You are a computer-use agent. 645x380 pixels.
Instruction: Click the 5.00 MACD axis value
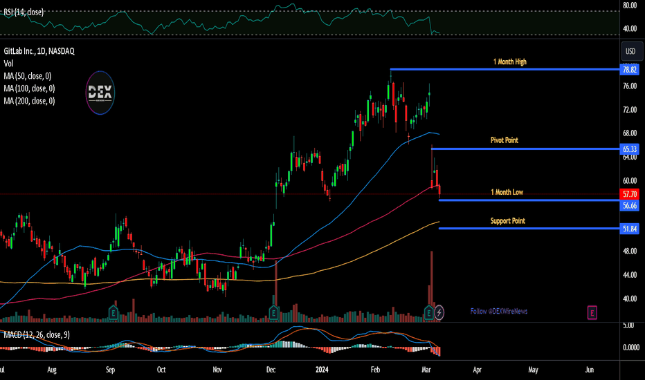pos(628,325)
